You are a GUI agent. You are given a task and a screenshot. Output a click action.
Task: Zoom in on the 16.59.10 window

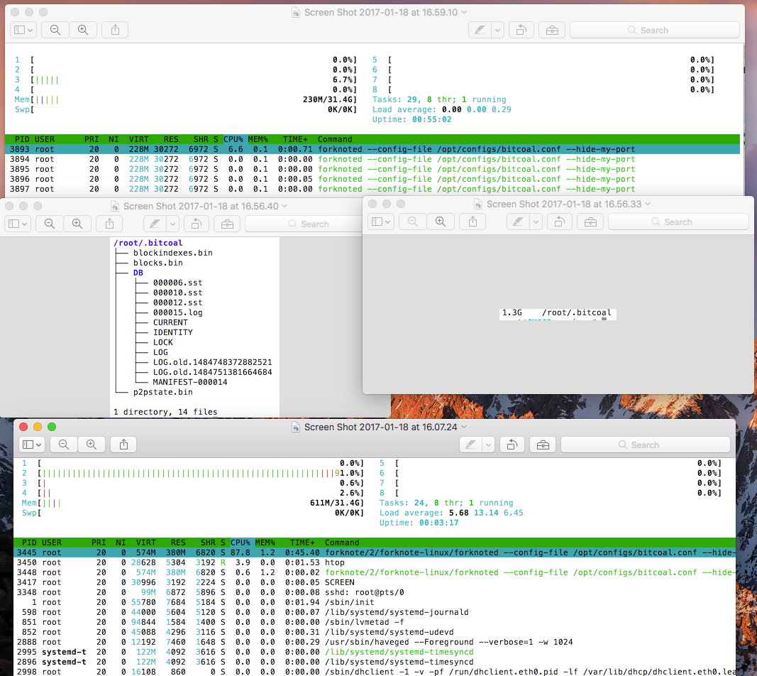tap(83, 30)
